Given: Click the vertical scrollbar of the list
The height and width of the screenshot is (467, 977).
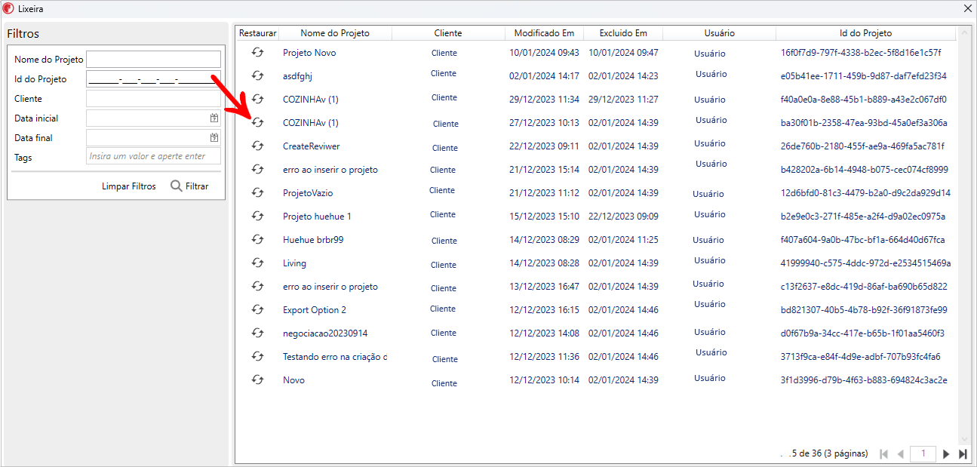Looking at the screenshot, I should pyautogui.click(x=963, y=235).
